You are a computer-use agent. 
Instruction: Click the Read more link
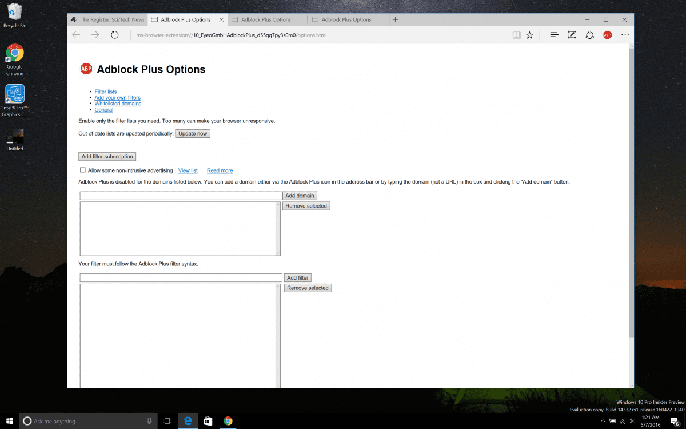220,170
